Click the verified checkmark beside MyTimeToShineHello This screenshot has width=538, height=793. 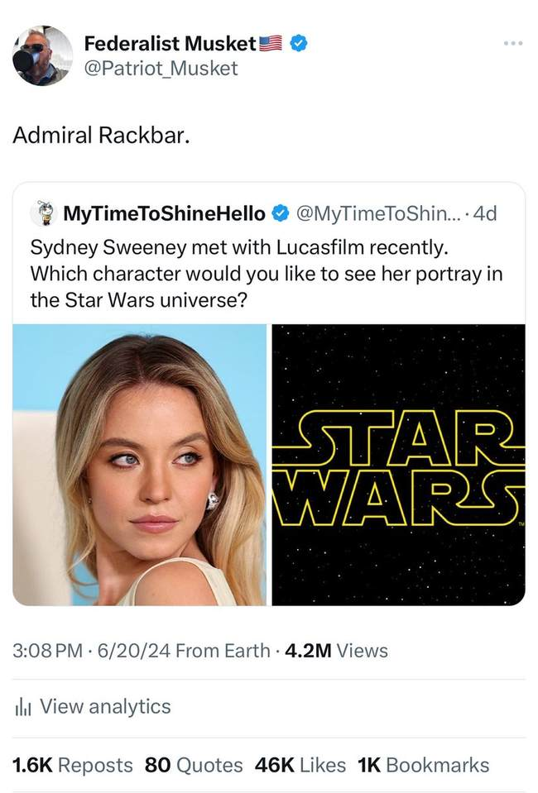[x=280, y=212]
